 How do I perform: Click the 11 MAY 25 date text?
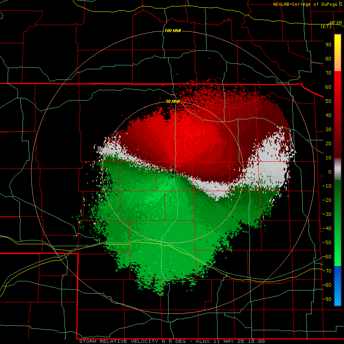click(x=230, y=341)
